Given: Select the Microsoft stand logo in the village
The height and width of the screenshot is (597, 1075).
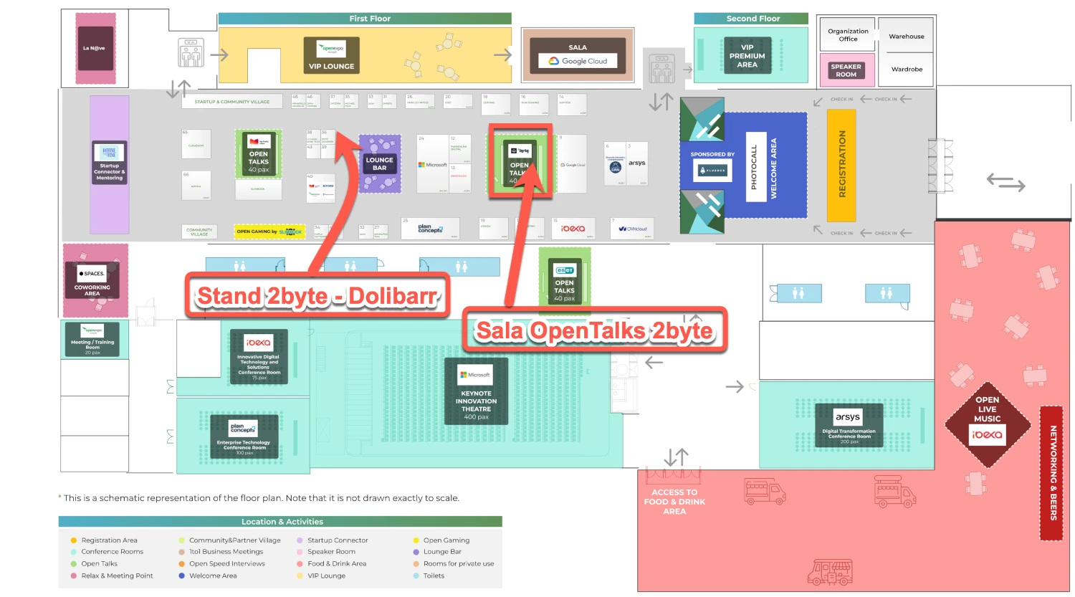Looking at the screenshot, I should pyautogui.click(x=433, y=165).
